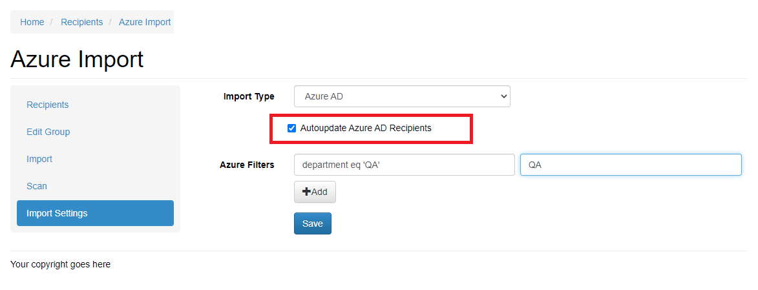758x290 pixels.
Task: Click the QA filter name field
Action: pyautogui.click(x=630, y=165)
